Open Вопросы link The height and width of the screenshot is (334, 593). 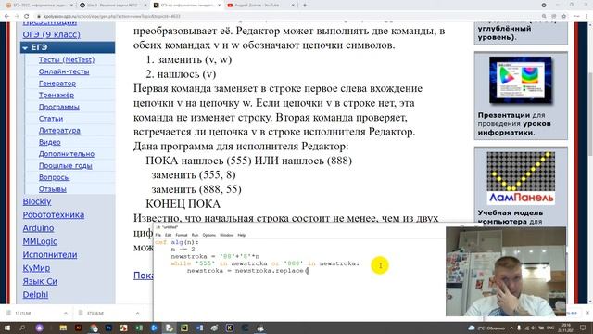pos(54,177)
